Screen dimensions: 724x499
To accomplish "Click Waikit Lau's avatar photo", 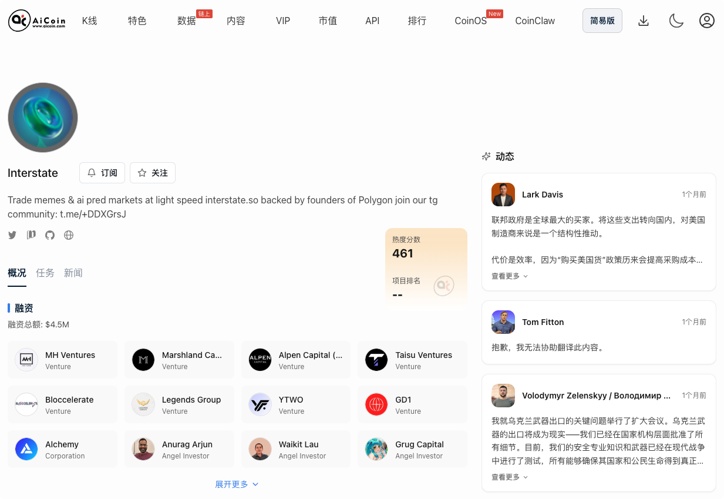I will click(x=260, y=449).
